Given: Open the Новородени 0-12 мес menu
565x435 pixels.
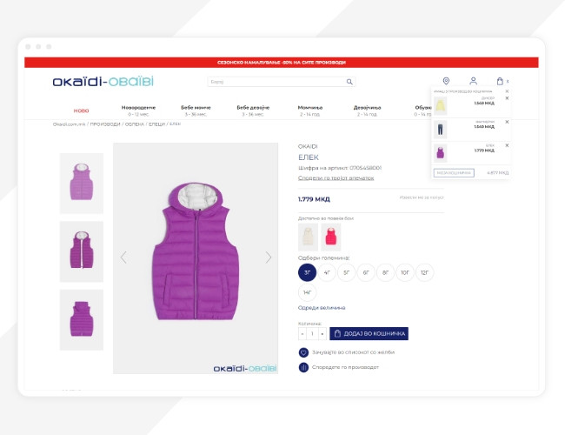Looking at the screenshot, I should tap(138, 110).
